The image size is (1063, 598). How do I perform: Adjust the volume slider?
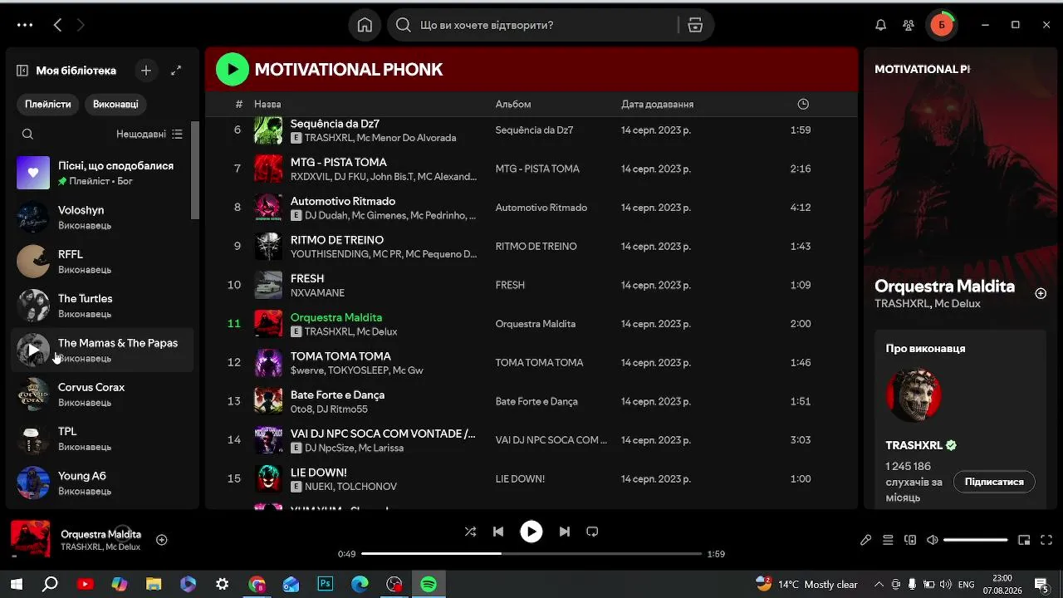[976, 540]
